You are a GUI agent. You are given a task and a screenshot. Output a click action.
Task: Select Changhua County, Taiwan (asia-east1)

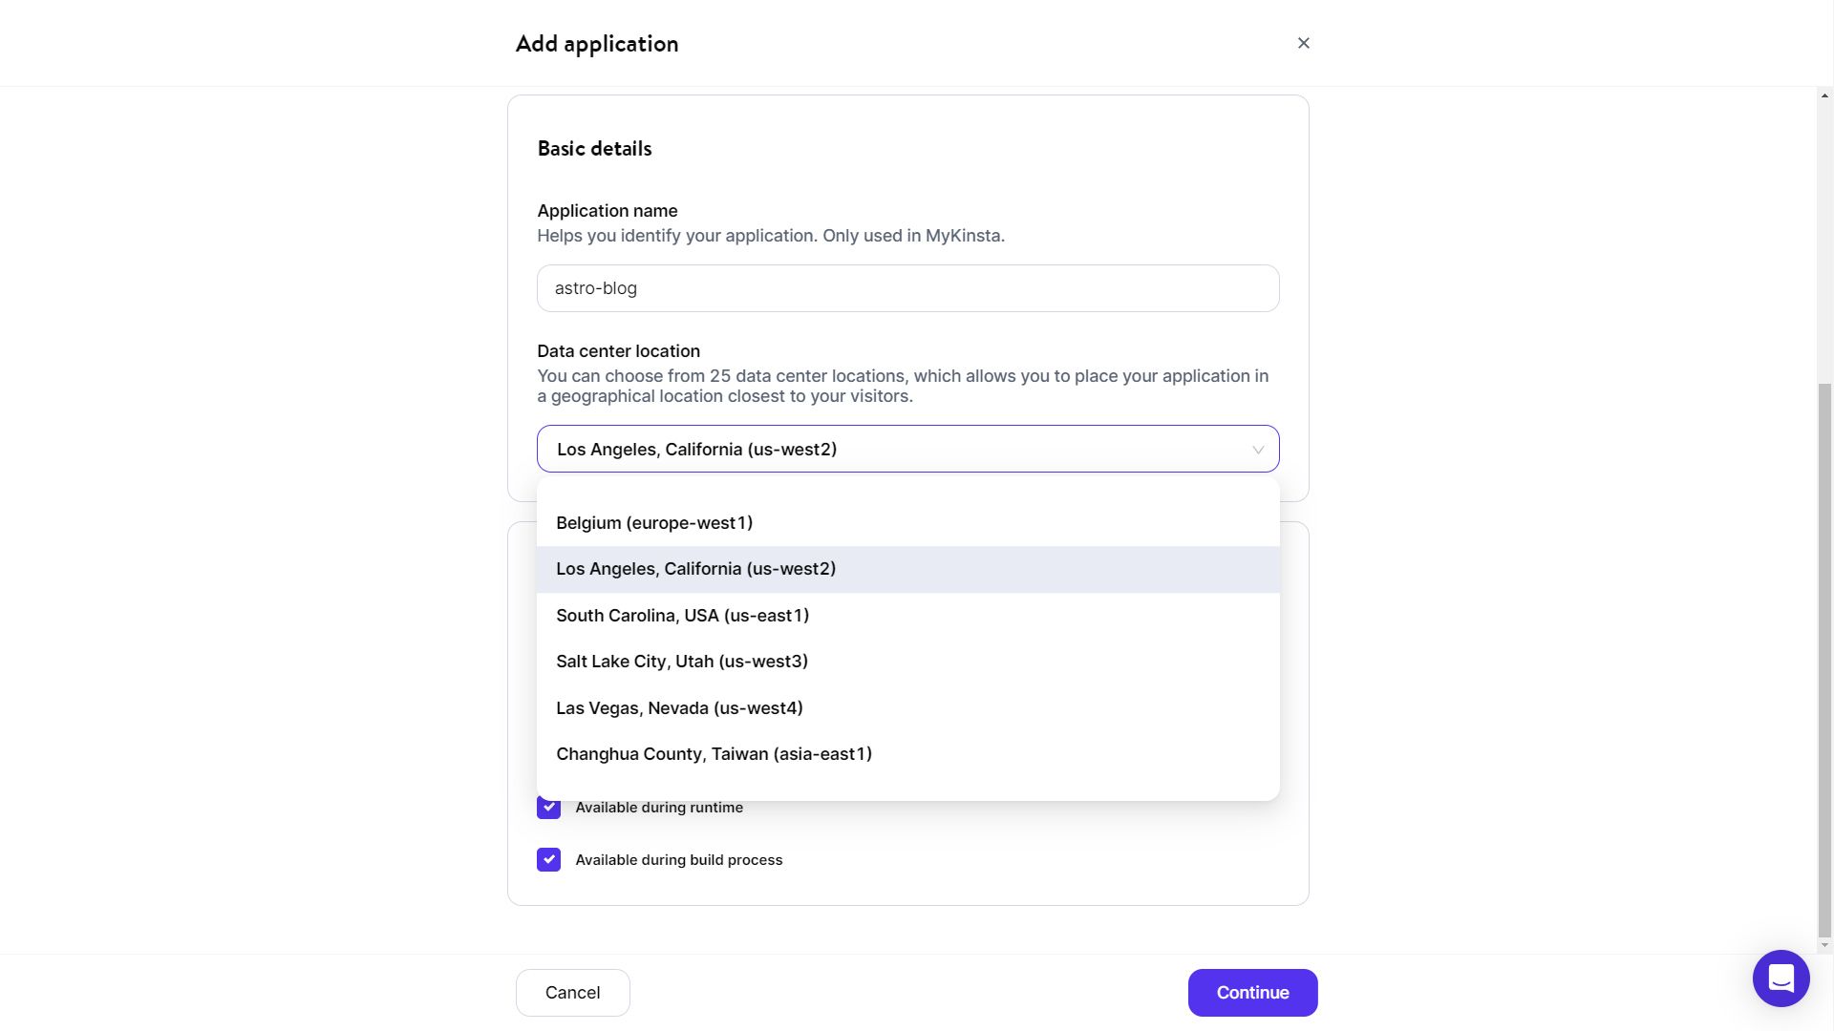coord(714,754)
